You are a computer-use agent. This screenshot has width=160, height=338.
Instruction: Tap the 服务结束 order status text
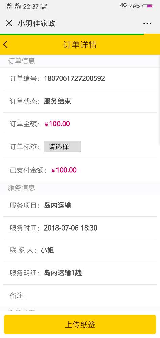pyautogui.click(x=58, y=101)
